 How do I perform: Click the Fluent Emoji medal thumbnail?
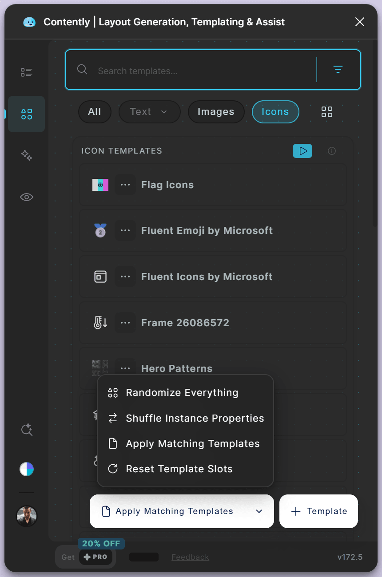(x=100, y=230)
